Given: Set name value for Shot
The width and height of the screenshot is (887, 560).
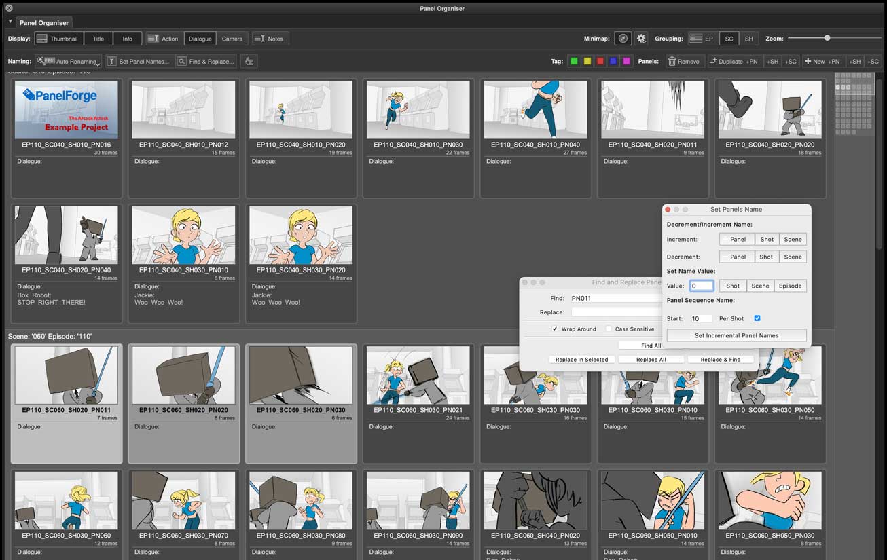Looking at the screenshot, I should click(x=733, y=286).
